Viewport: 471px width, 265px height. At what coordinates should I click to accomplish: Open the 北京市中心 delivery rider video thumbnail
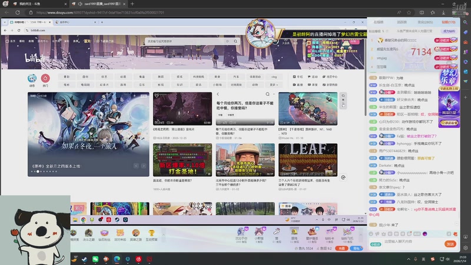[245, 160]
